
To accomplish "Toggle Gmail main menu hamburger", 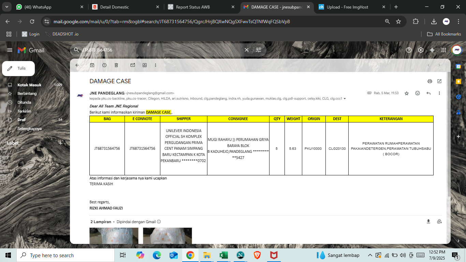I will (x=10, y=50).
